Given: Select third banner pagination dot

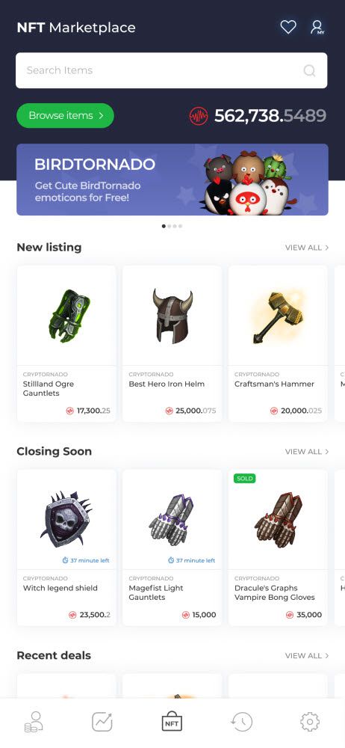Looking at the screenshot, I should (175, 226).
